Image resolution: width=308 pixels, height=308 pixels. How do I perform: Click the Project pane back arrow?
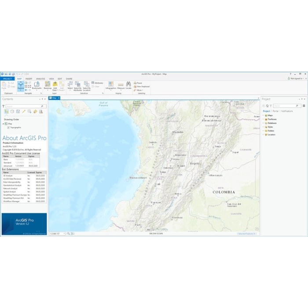click(x=264, y=106)
